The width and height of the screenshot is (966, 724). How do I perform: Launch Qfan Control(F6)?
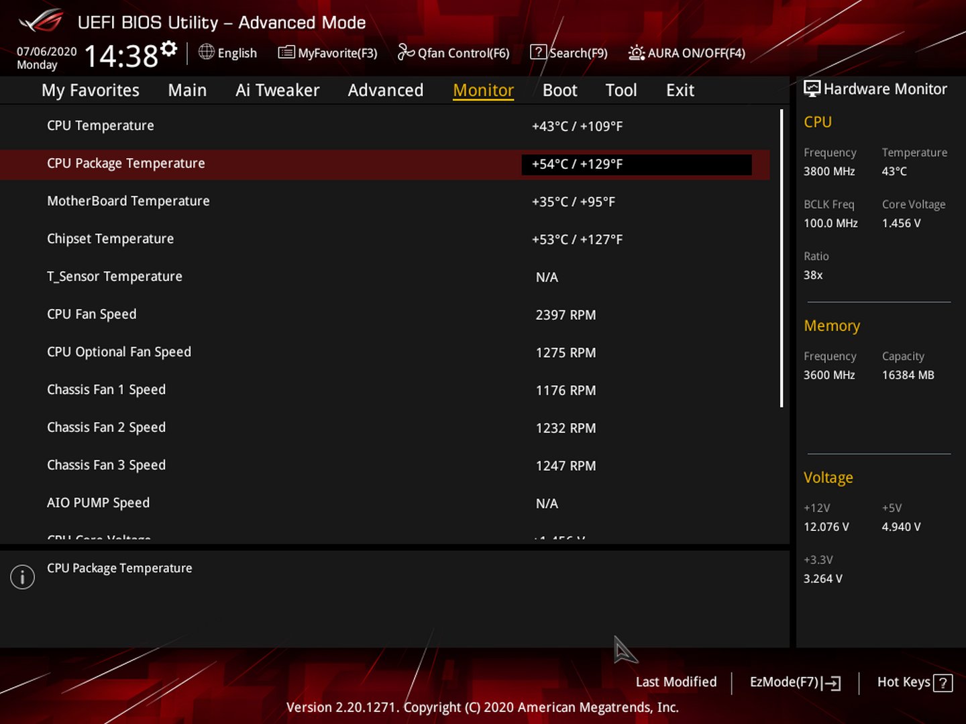[464, 53]
